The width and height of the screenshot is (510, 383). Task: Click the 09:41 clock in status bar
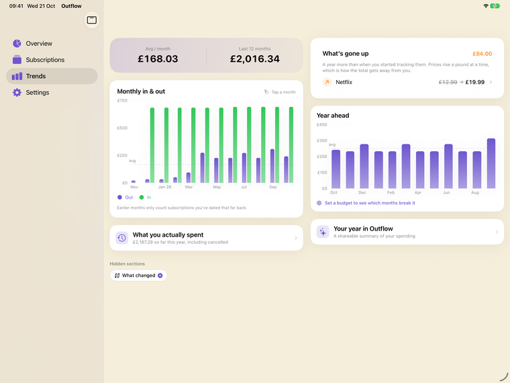click(16, 6)
